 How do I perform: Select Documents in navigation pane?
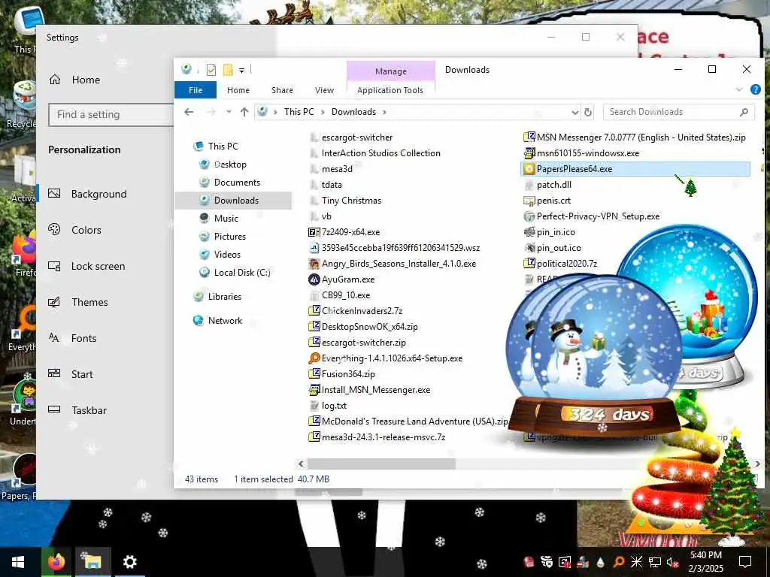(237, 183)
